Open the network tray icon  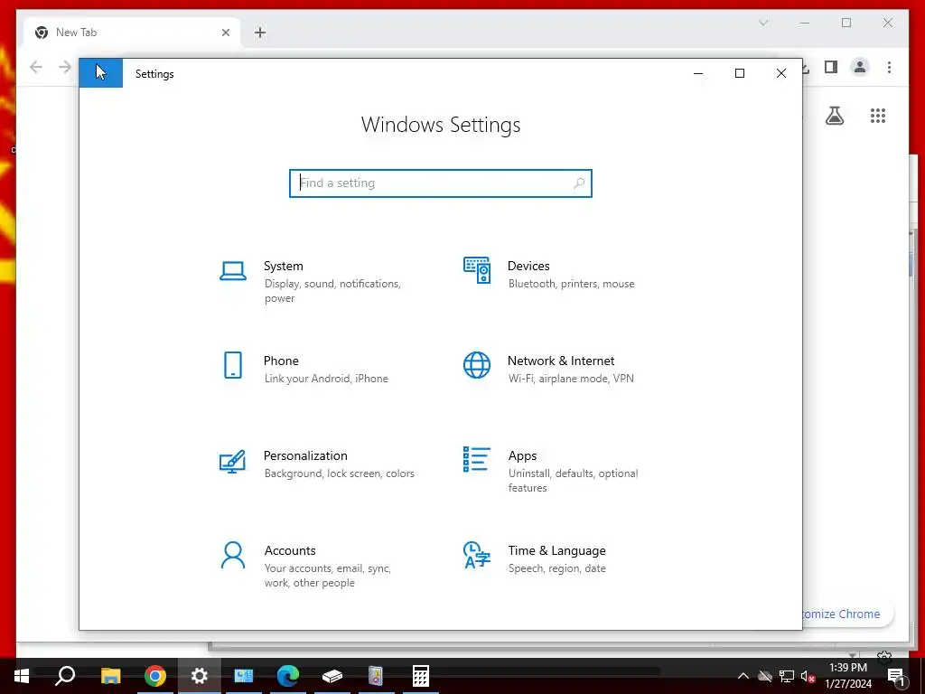point(787,676)
